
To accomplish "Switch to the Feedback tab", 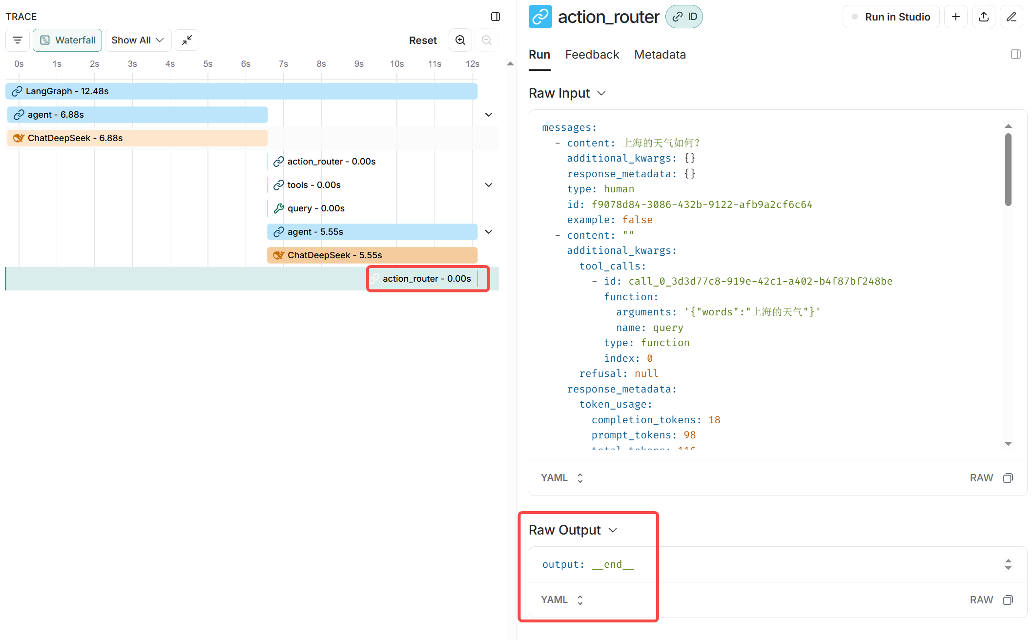I will tap(592, 55).
